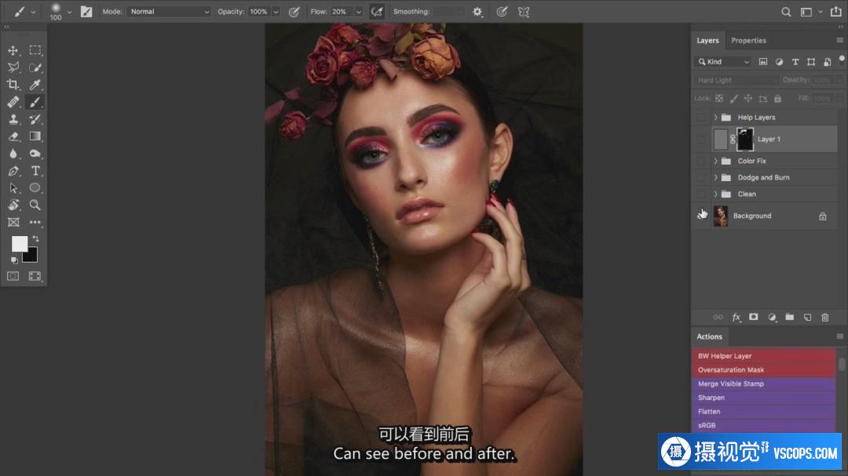This screenshot has height=476, width=848.
Task: Show Layer 1 visibility
Action: coord(701,140)
